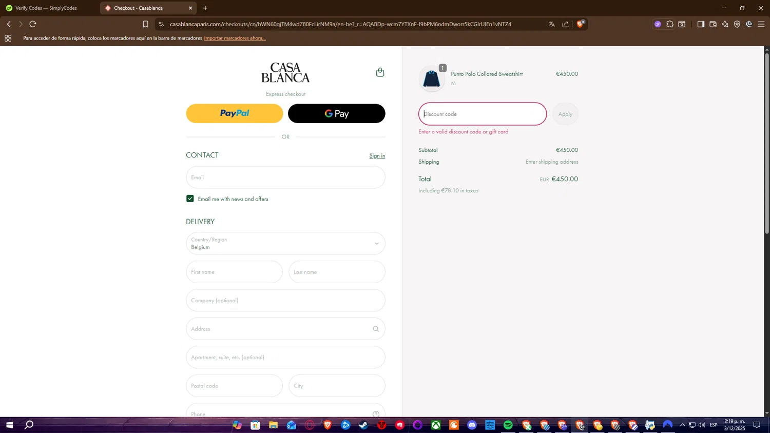The image size is (770, 433).
Task: Click the Punto Polo Collared Sweatshirt product name
Action: coord(487,74)
